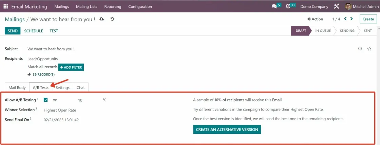Show Winner Selection help tooltip mark

point(36,109)
